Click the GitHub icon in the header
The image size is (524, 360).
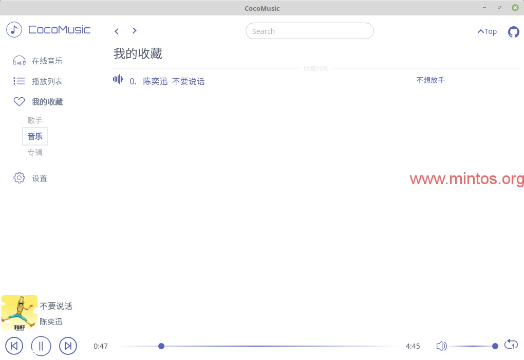513,31
